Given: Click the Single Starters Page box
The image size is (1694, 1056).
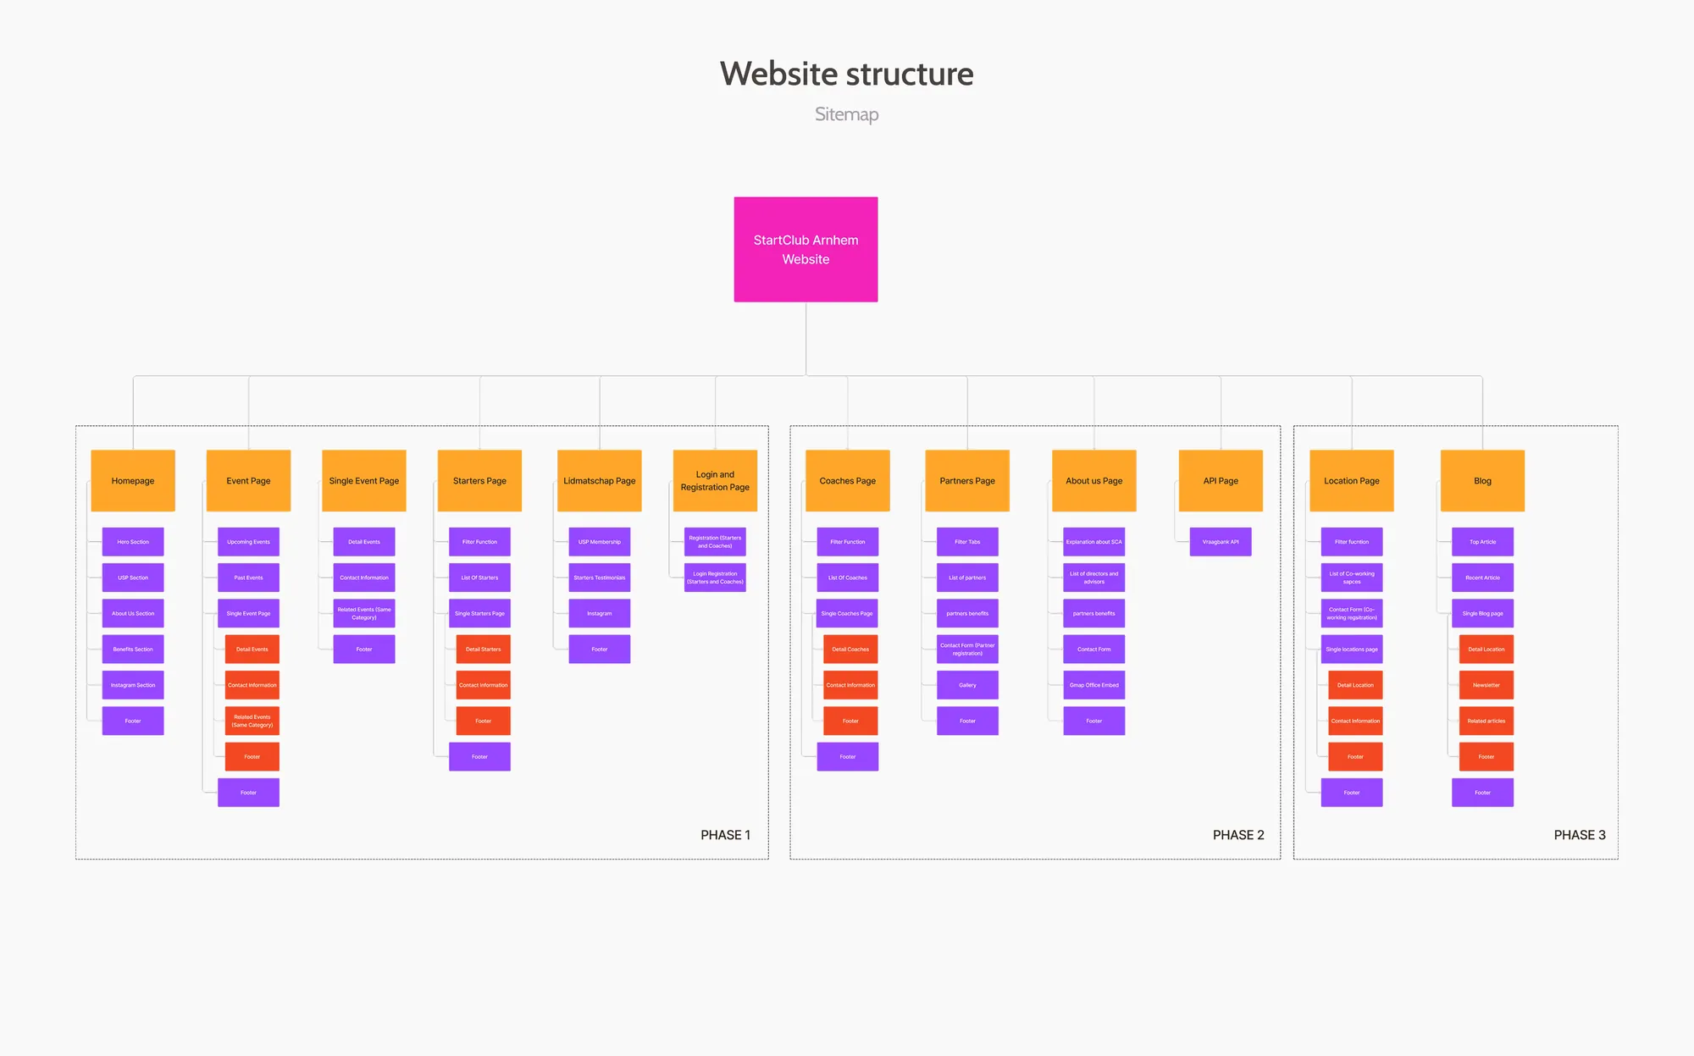Looking at the screenshot, I should click(x=479, y=613).
